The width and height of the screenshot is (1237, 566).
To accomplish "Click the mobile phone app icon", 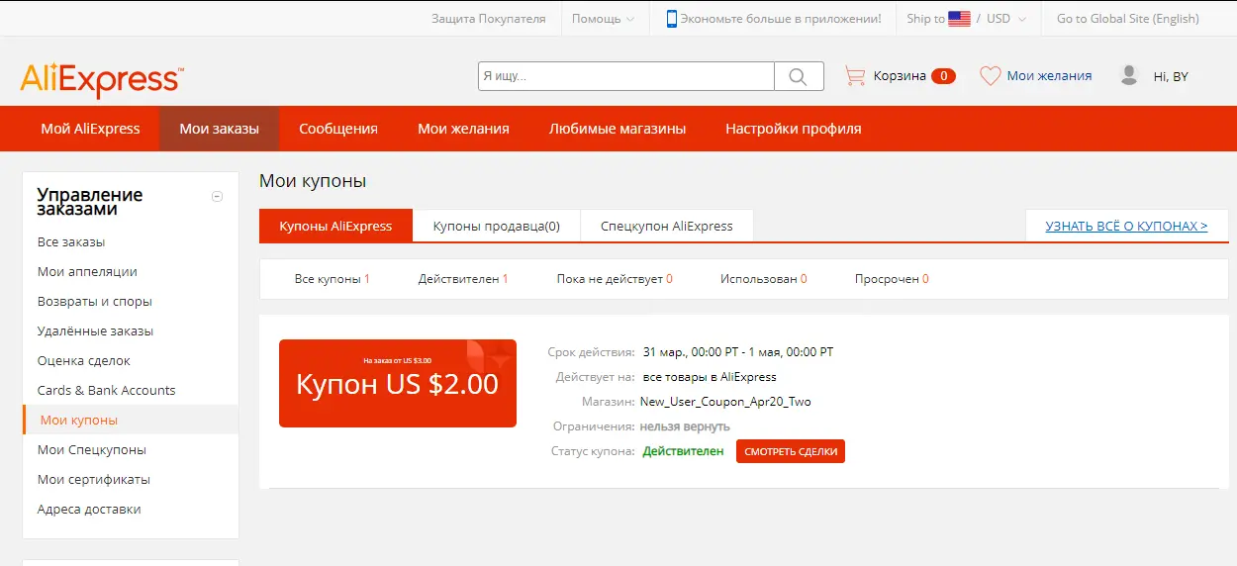I will point(671,18).
